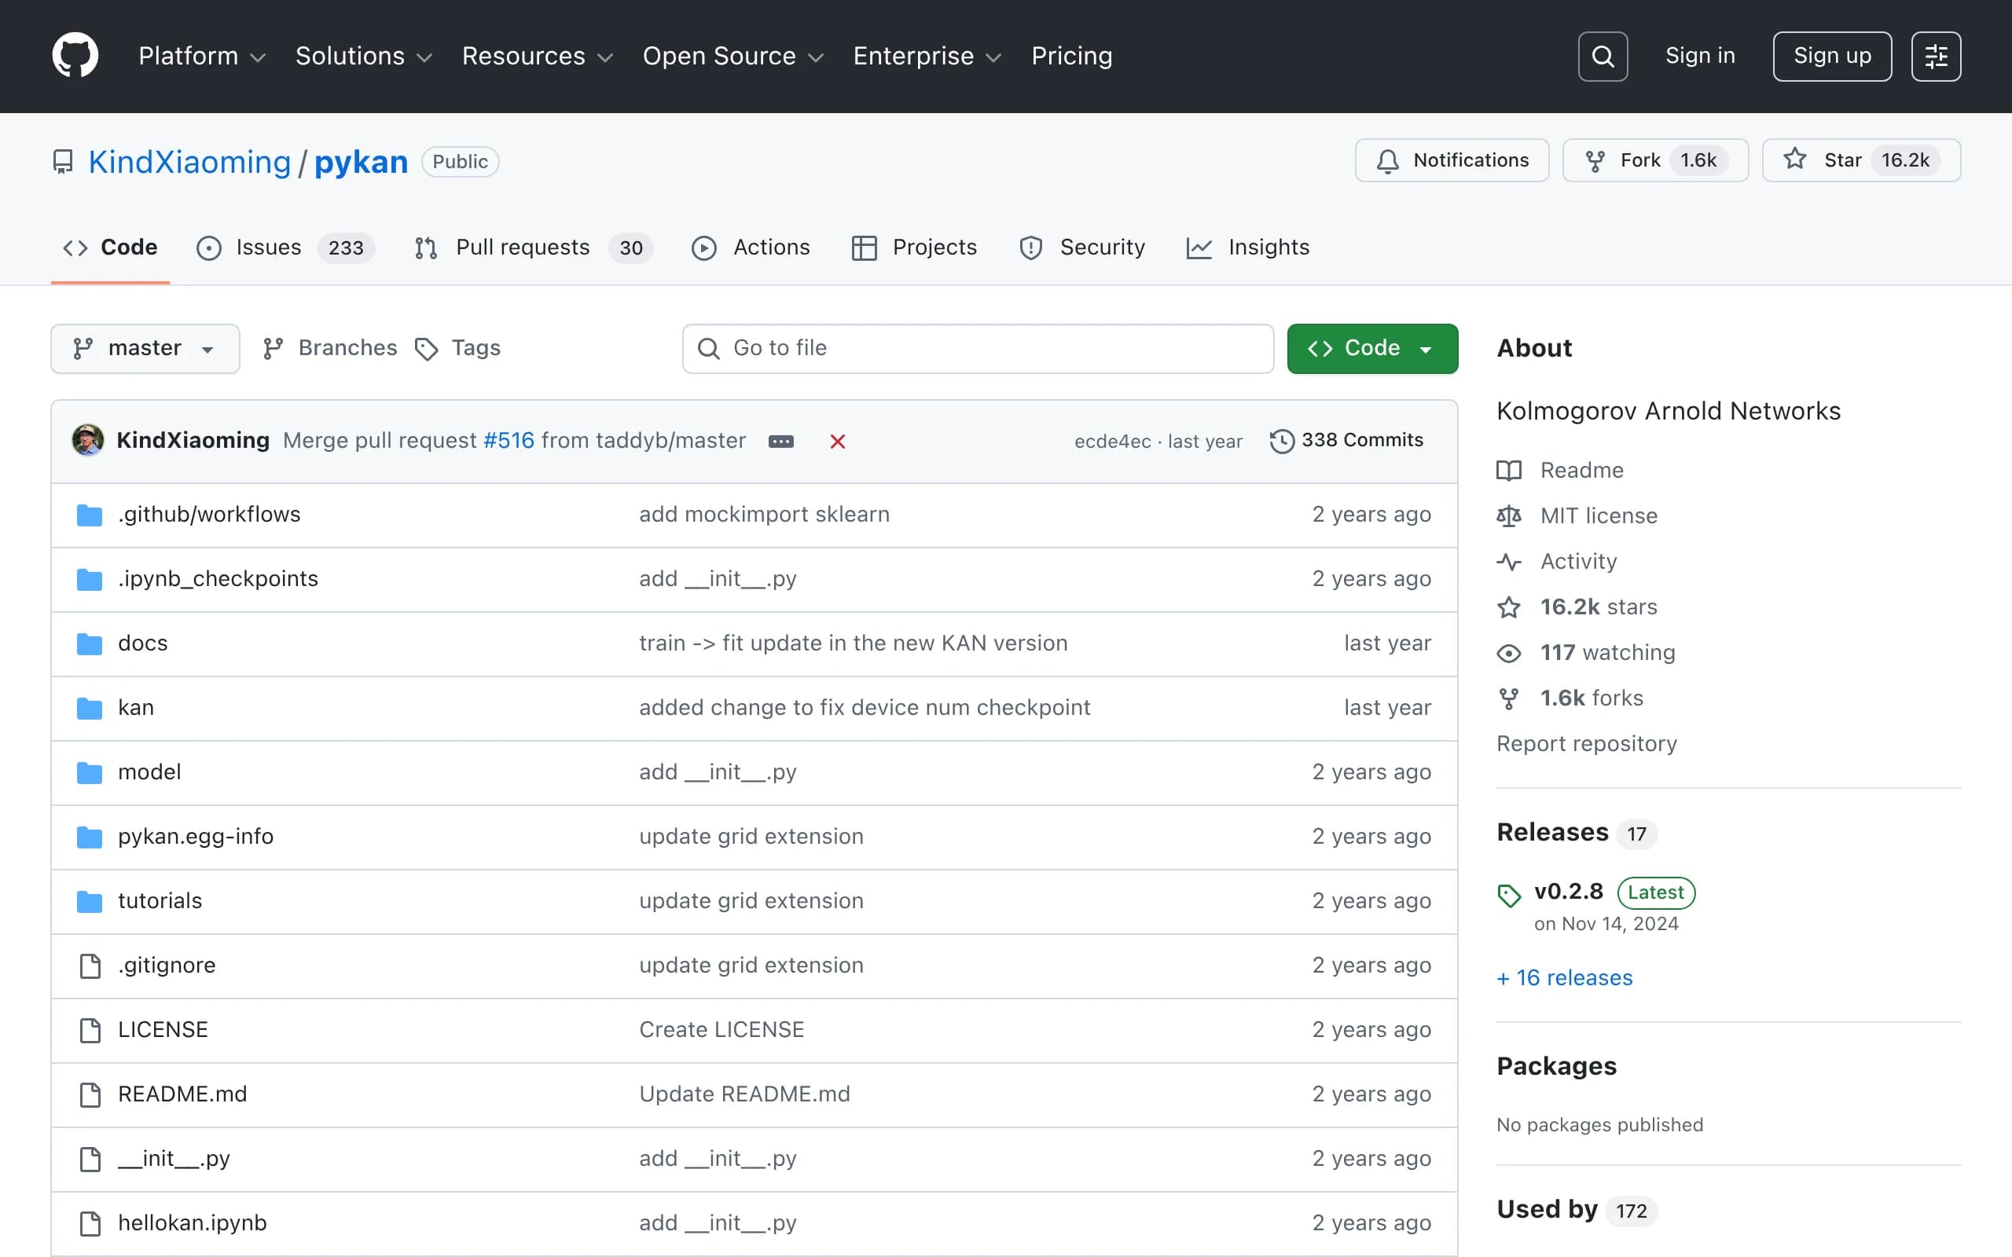Click the v0.2.8 release tag icon

click(x=1509, y=895)
